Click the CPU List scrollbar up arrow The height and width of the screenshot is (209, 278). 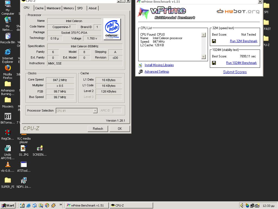tap(204, 35)
